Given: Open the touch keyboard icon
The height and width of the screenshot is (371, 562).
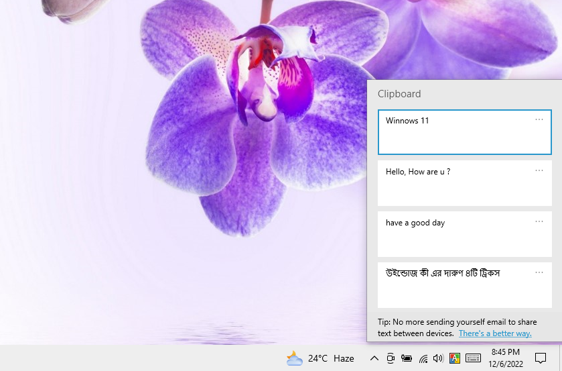Looking at the screenshot, I should click(x=473, y=358).
